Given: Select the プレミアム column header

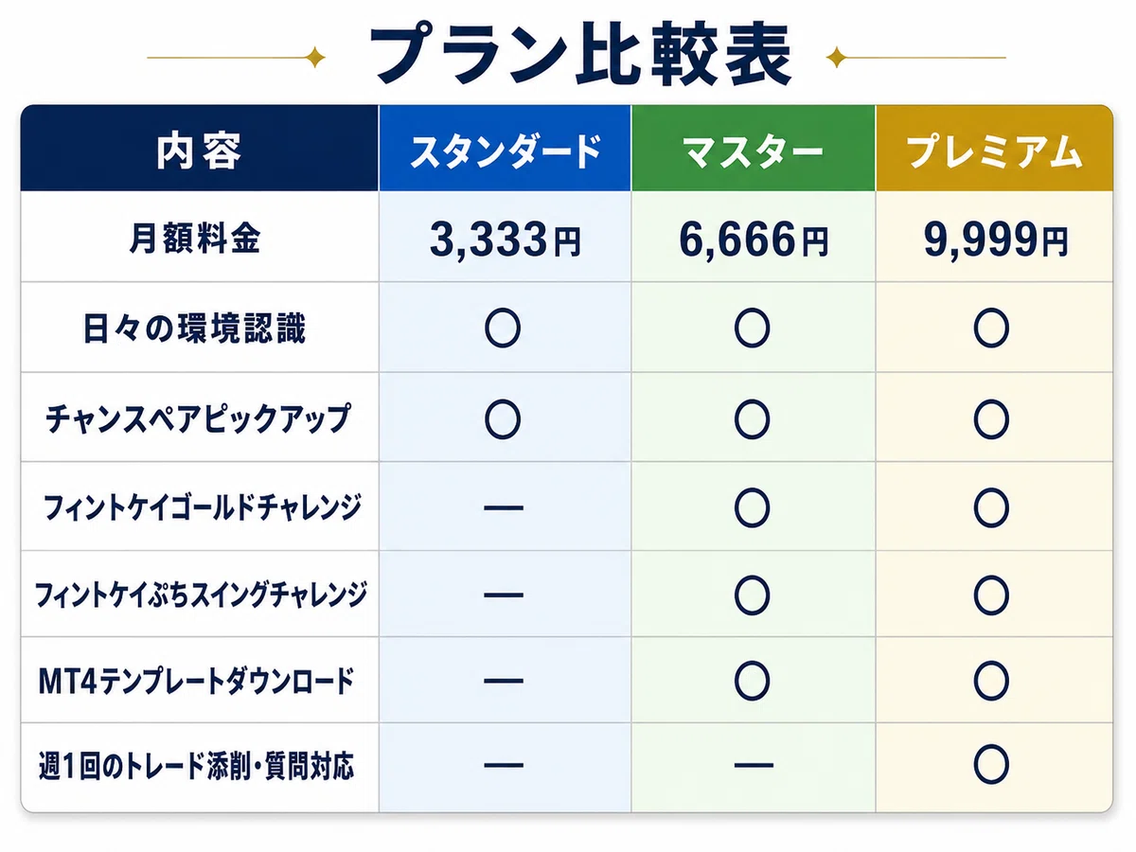Looking at the screenshot, I should [994, 149].
